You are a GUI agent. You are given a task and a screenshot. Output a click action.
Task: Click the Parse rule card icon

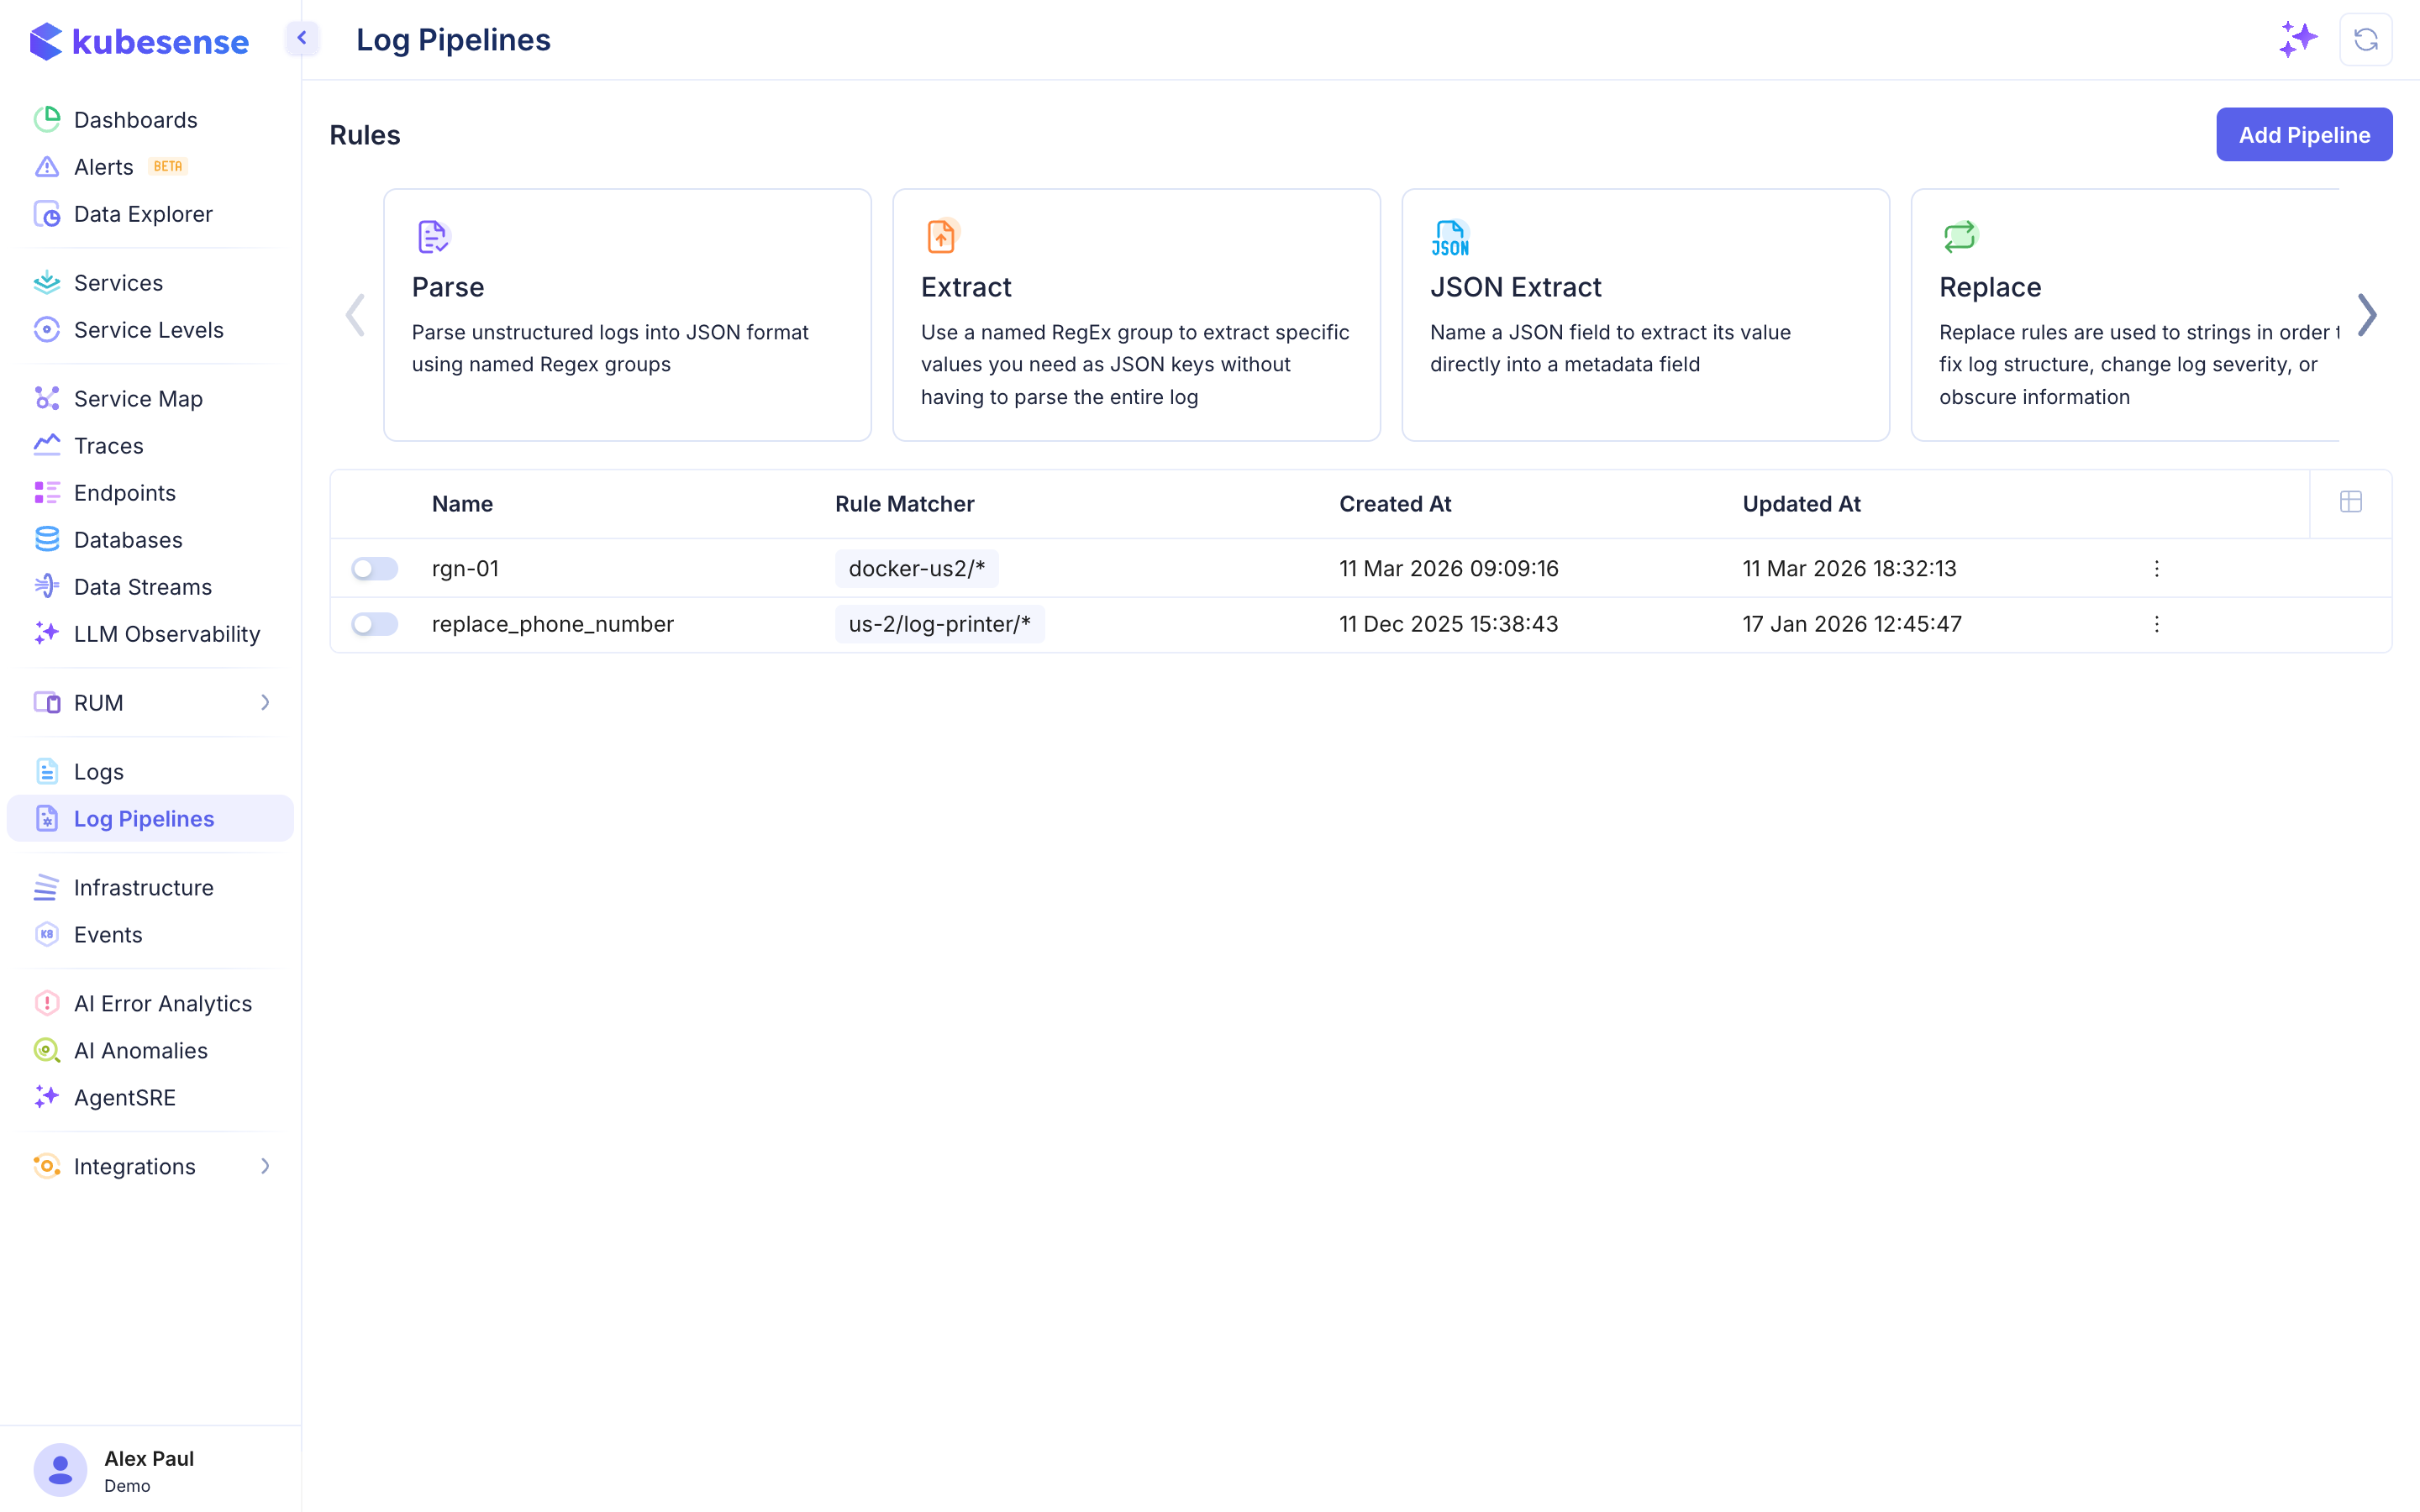tap(433, 237)
